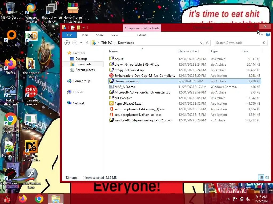The image size is (273, 204).
Task: Expand the address bar history dropdown
Action: click(x=201, y=43)
